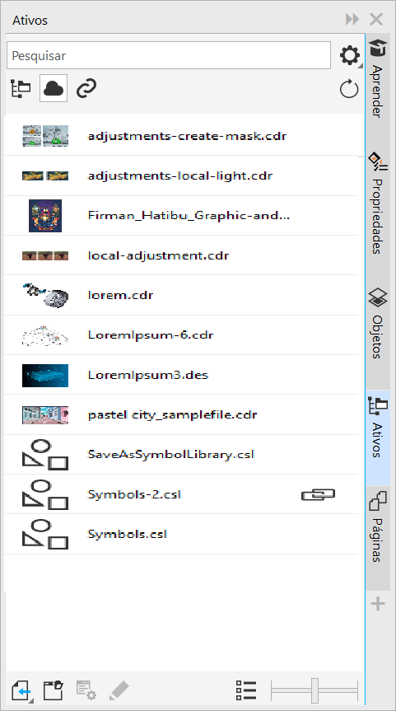Open the Objetos docker tab
396x711 pixels.
coord(378,323)
